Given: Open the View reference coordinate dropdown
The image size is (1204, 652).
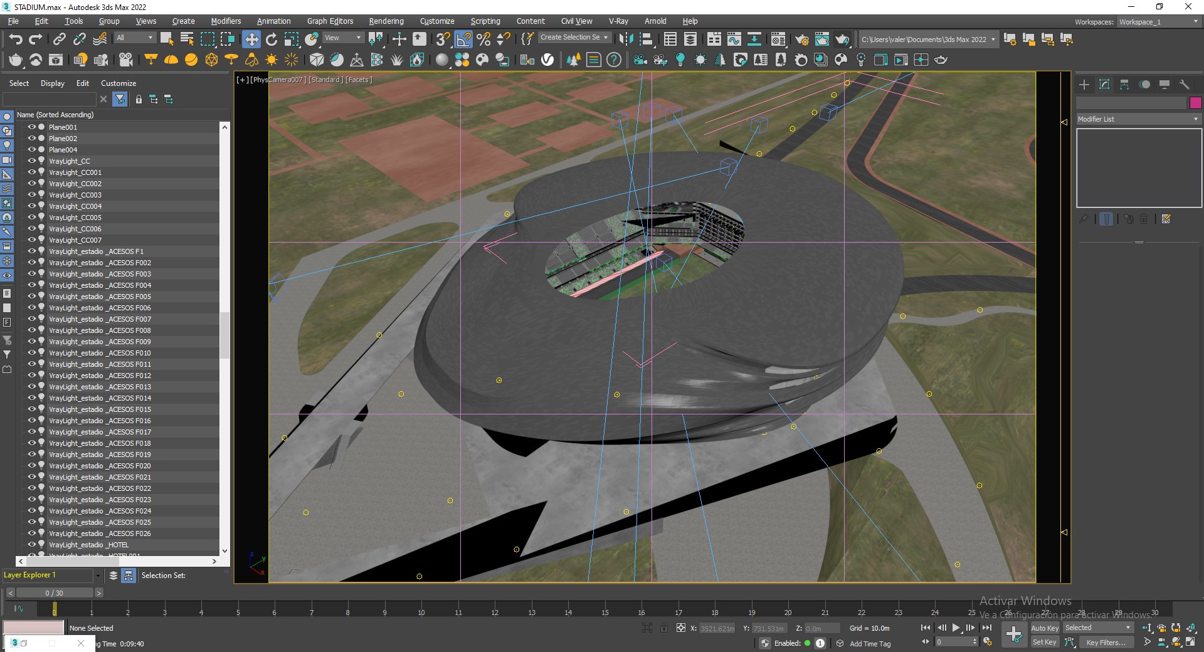Looking at the screenshot, I should point(343,38).
